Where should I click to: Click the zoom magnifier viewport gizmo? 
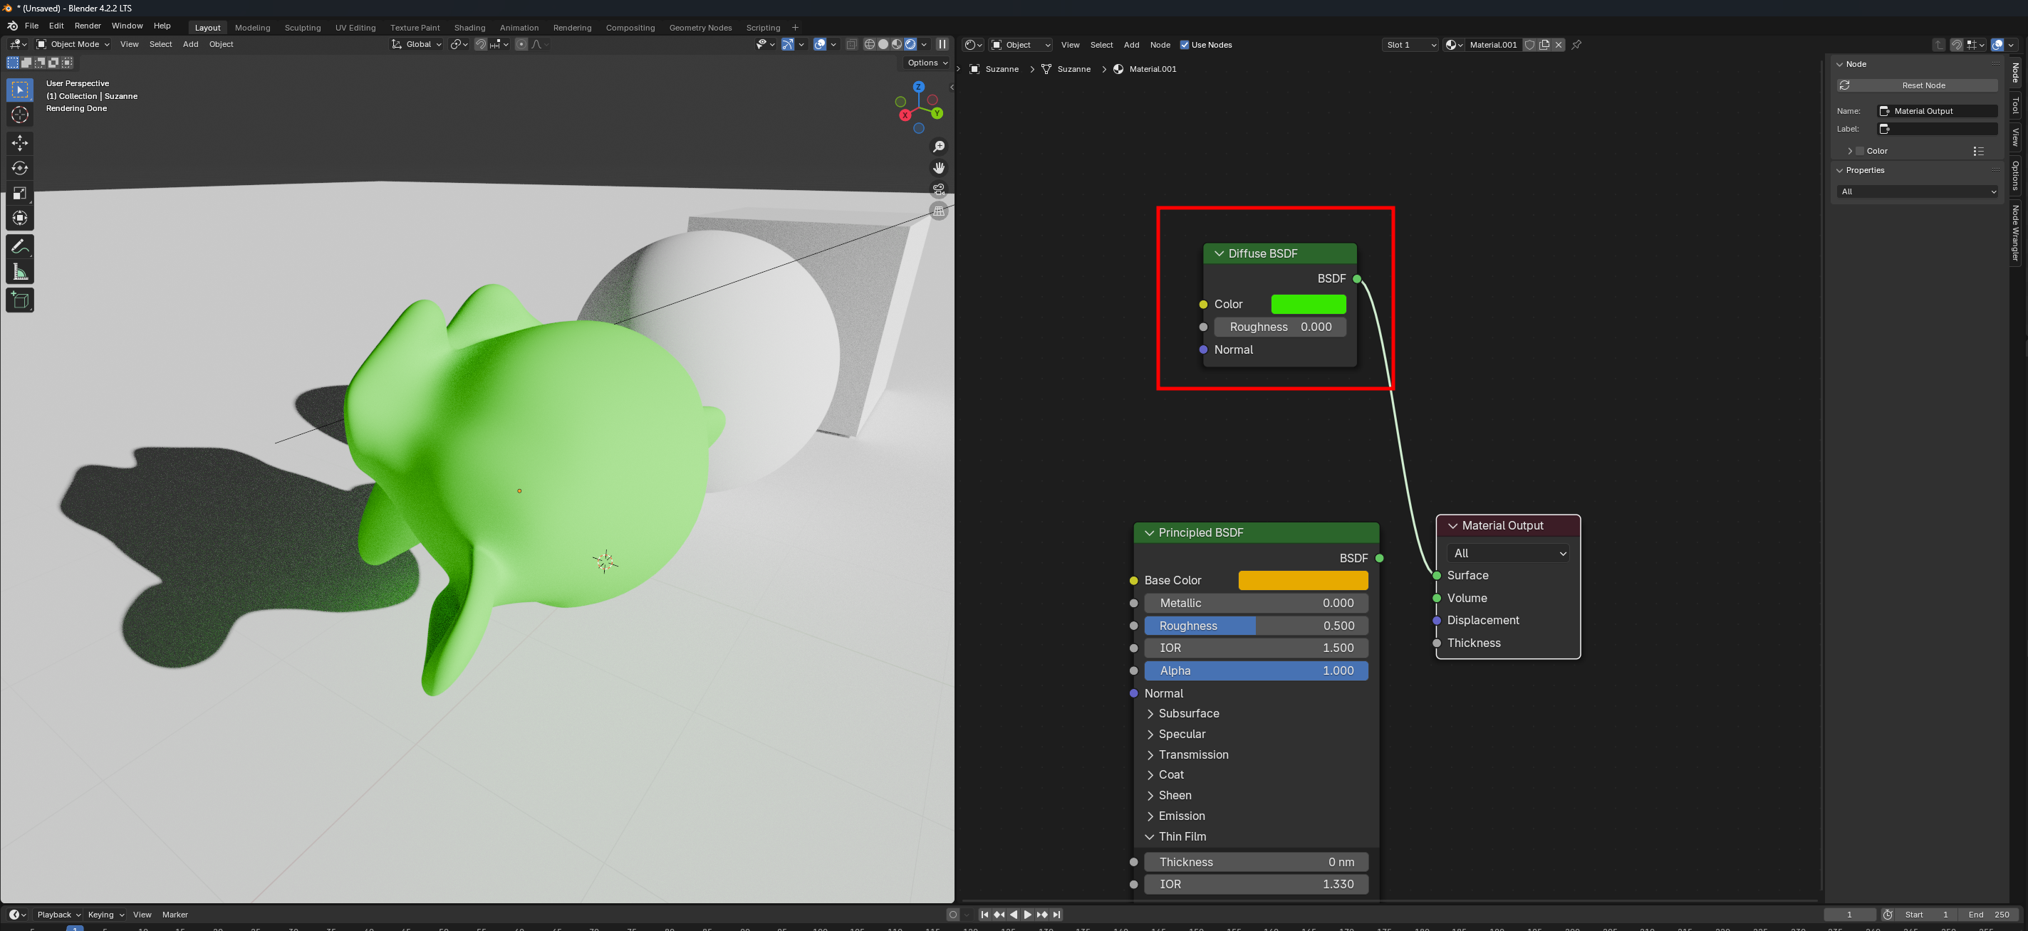[x=938, y=147]
